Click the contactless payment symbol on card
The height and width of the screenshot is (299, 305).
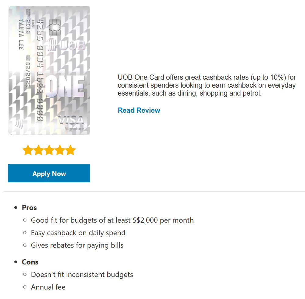19,123
